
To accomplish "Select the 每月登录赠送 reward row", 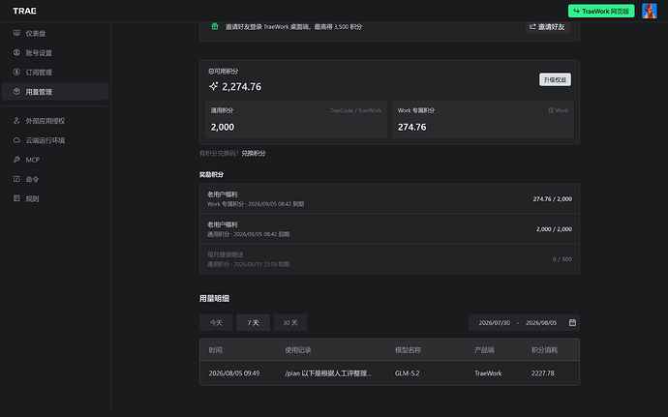I will tap(389, 259).
